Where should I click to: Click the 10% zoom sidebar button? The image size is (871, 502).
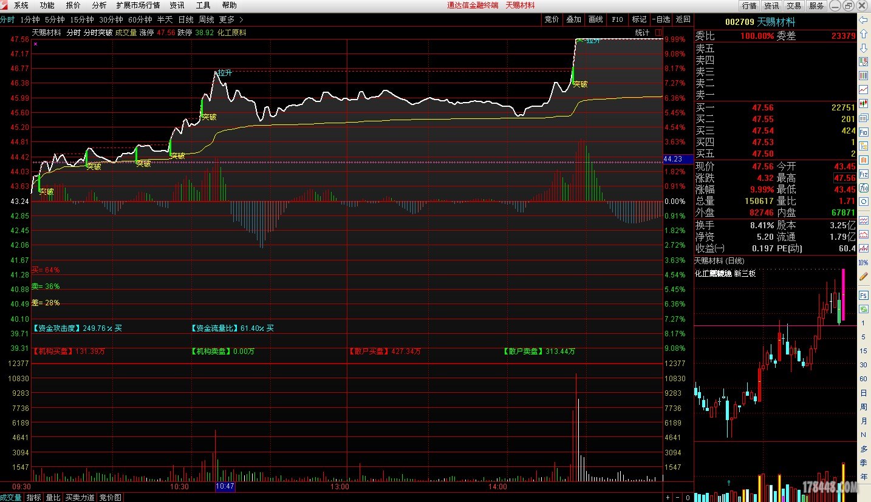863,262
